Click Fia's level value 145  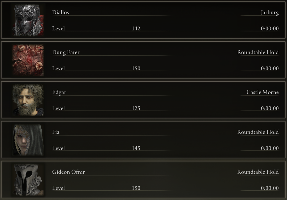coord(136,148)
